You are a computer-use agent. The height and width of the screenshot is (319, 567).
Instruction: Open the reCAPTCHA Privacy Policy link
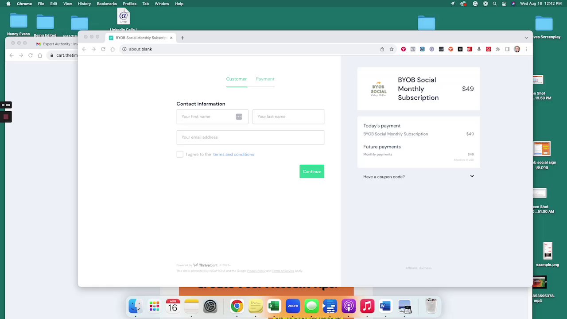256,271
